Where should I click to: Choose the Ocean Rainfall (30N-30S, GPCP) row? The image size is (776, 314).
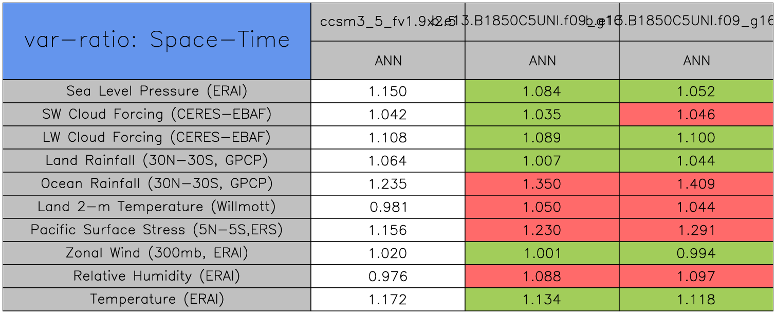(157, 183)
